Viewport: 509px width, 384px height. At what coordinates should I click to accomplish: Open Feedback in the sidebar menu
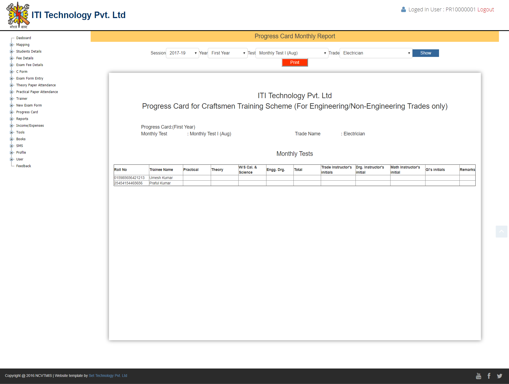point(24,166)
